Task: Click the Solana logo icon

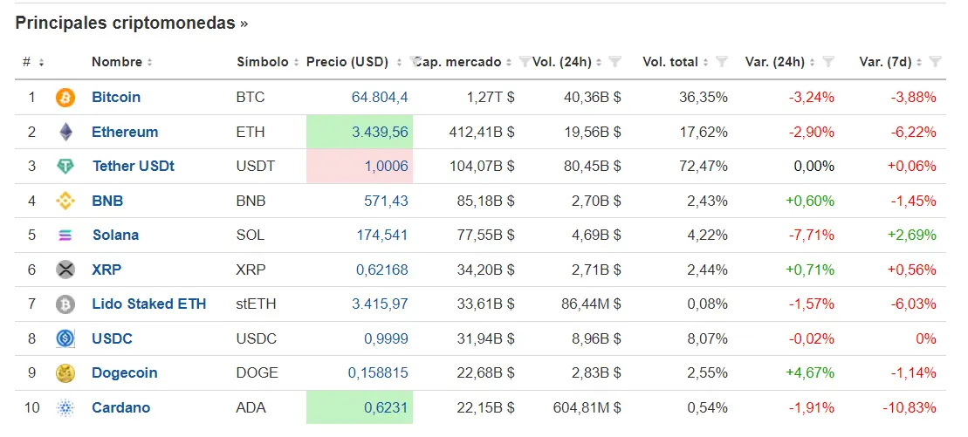Action: coord(65,236)
